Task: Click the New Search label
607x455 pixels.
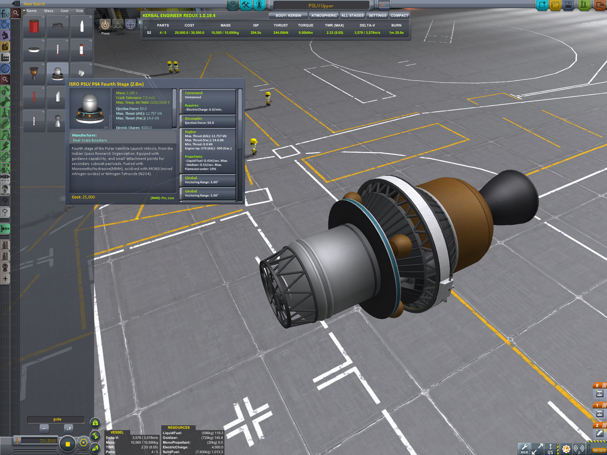Action: tap(34, 4)
